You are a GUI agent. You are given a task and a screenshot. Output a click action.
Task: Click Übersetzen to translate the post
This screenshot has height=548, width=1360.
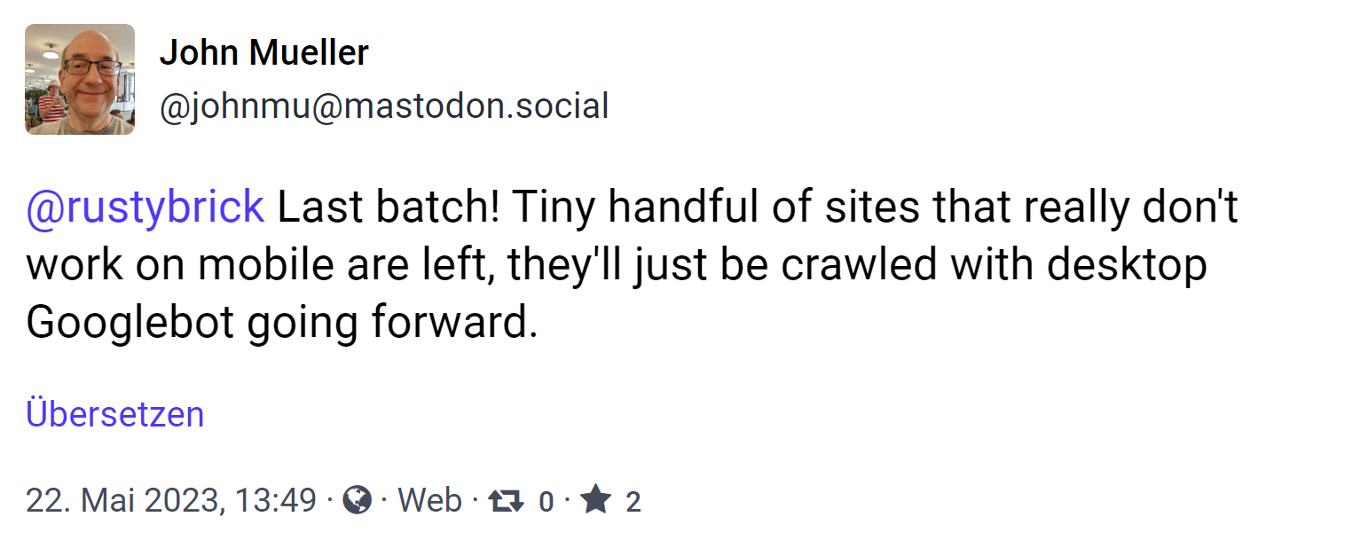click(x=115, y=414)
